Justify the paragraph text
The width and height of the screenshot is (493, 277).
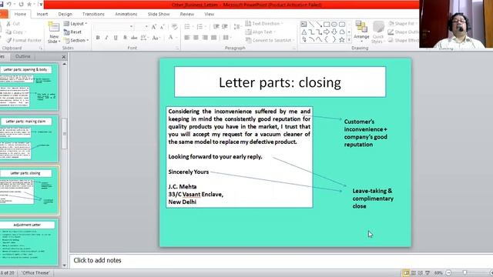214,38
